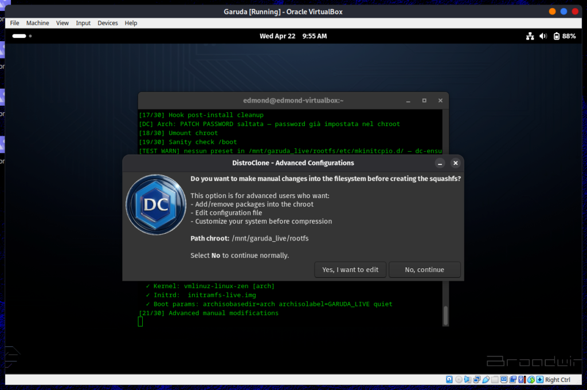Click the pill-shaped workspace indicator top left

pyautogui.click(x=19, y=36)
